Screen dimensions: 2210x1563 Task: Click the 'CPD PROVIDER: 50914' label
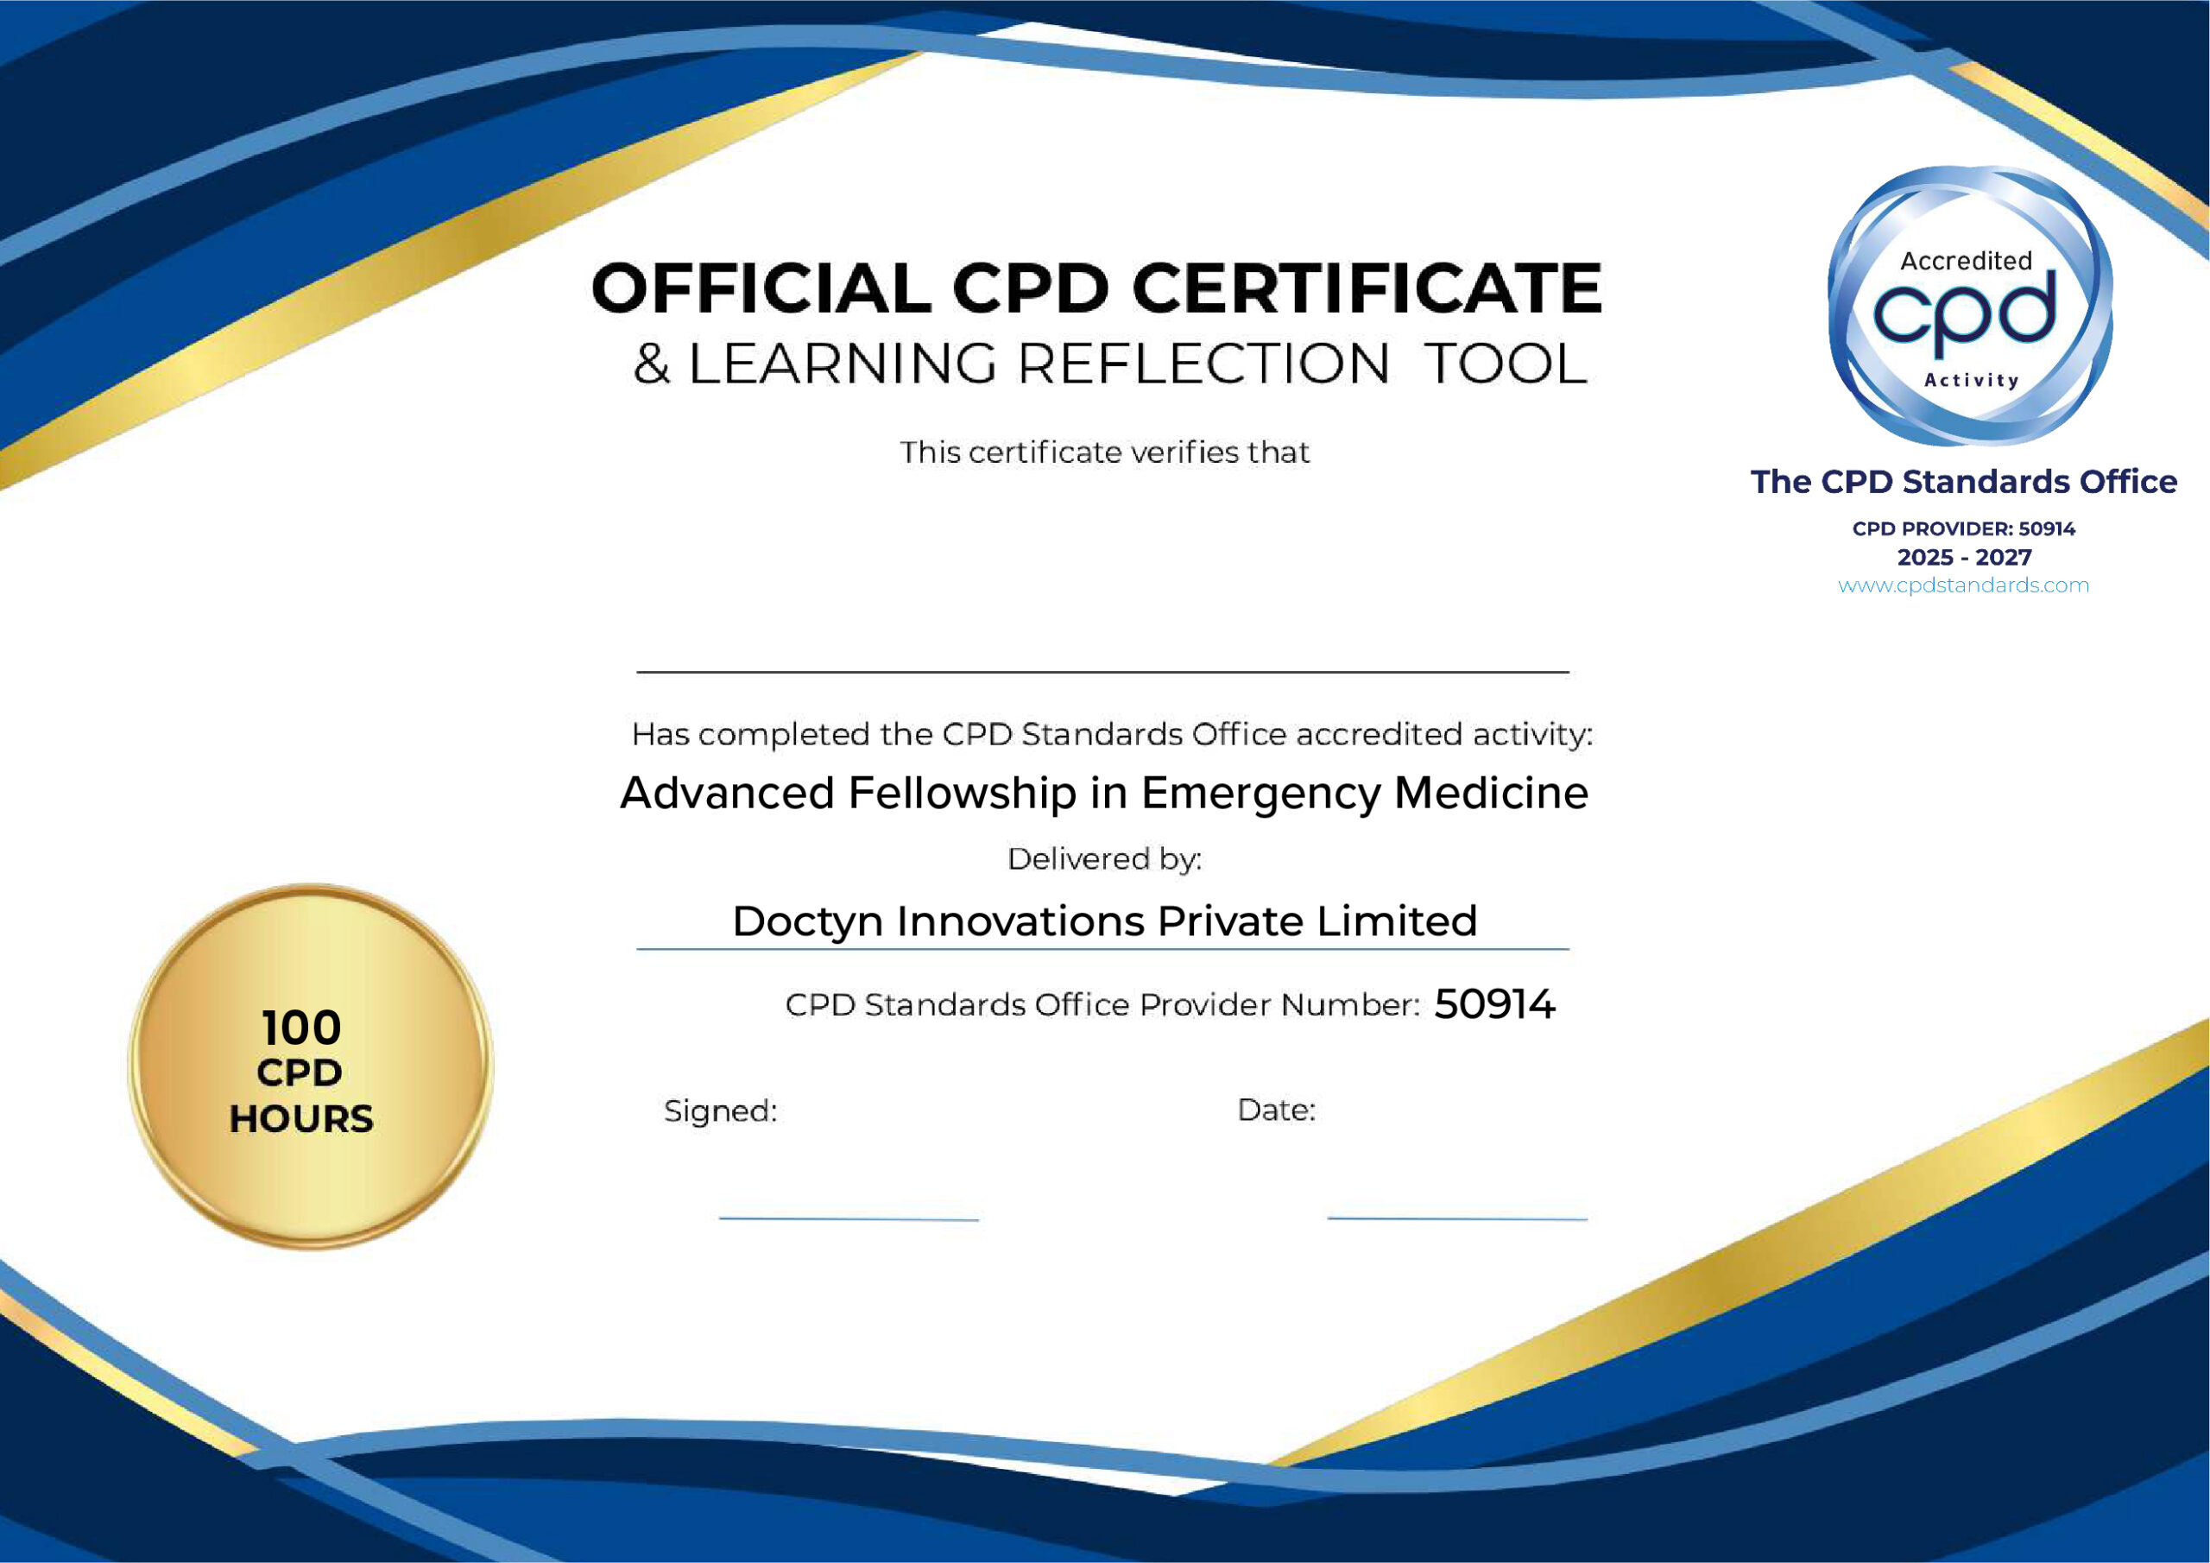[x=1964, y=528]
